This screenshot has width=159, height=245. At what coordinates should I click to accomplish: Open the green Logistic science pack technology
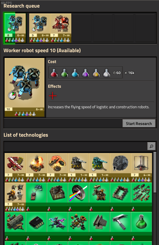tap(141, 226)
